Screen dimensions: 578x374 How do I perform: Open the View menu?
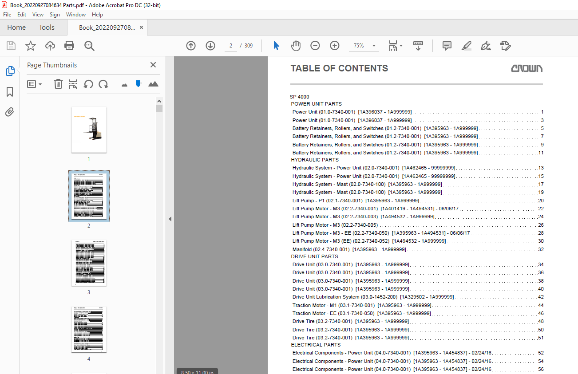38,15
